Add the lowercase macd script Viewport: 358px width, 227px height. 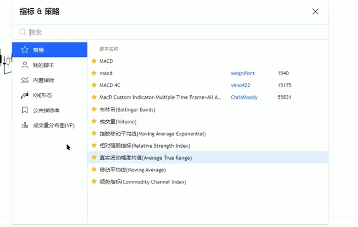(x=106, y=73)
